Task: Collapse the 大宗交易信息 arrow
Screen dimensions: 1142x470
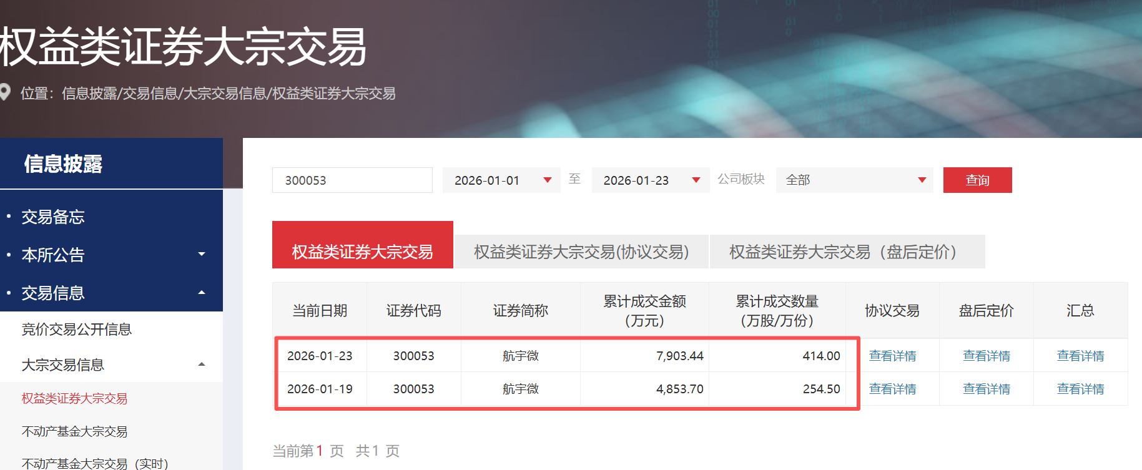Action: (202, 364)
